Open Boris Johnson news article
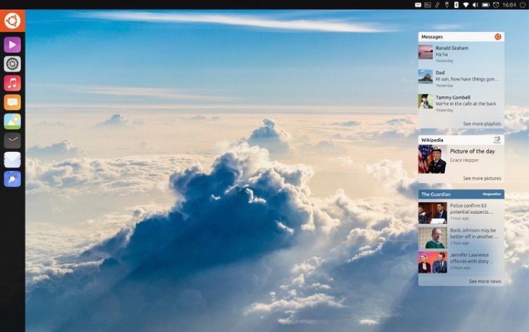The image size is (529, 332). (461, 237)
